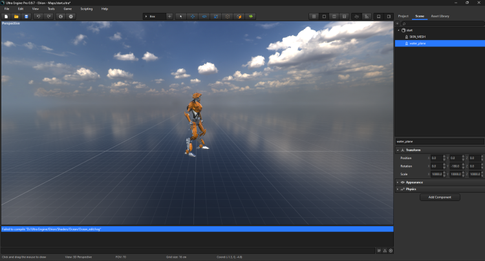This screenshot has width=485, height=261.
Task: Click the Open folder toolbar icon
Action: [16, 16]
